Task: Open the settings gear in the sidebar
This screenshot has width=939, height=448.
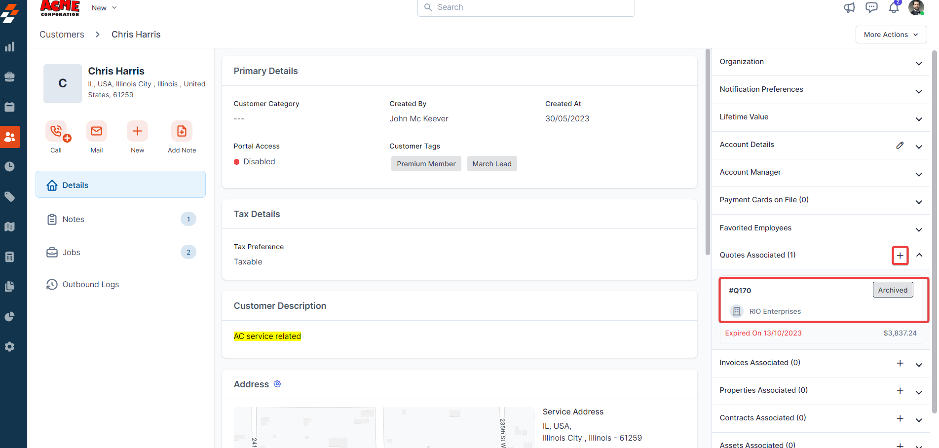Action: pyautogui.click(x=9, y=347)
